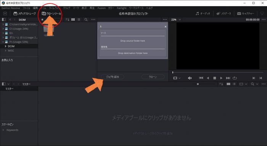Switch media pool to thumbnail view
Viewport: 267px width, 146px height.
pyautogui.click(x=228, y=84)
